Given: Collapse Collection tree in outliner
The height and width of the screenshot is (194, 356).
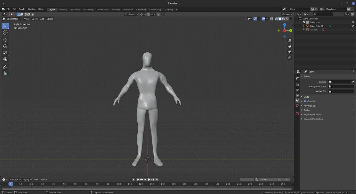Looking at the screenshot, I should tap(300, 23).
